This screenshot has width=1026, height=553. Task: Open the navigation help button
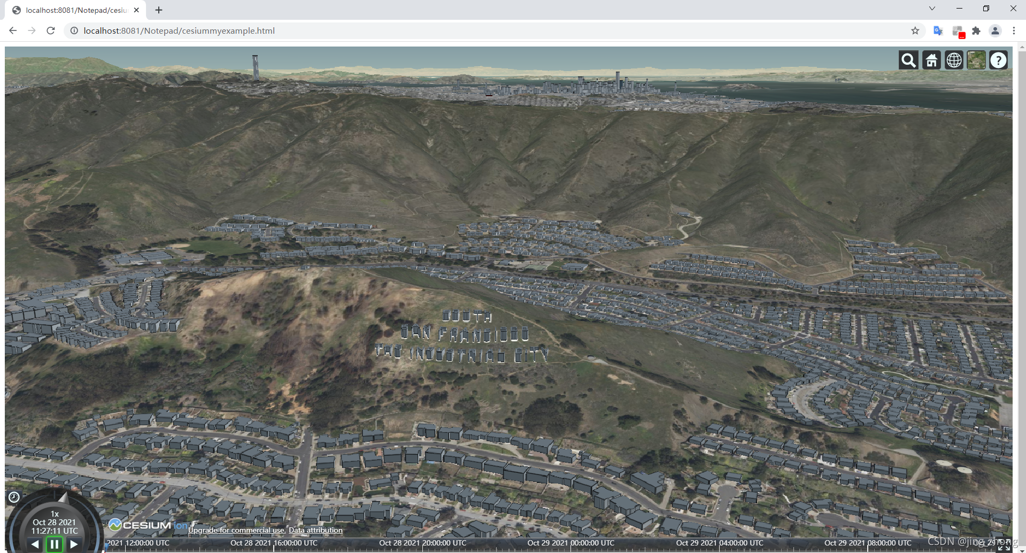click(998, 60)
